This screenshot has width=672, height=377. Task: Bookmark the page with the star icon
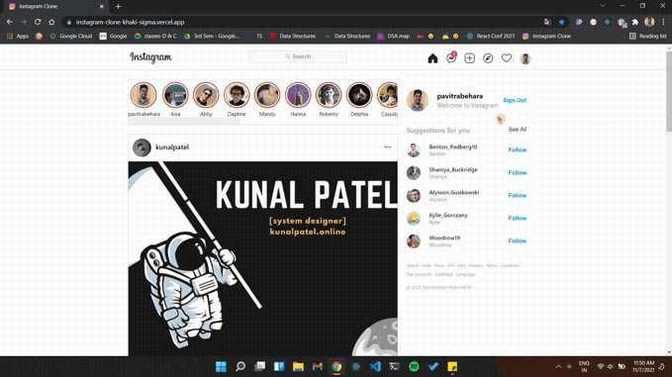[x=561, y=22]
